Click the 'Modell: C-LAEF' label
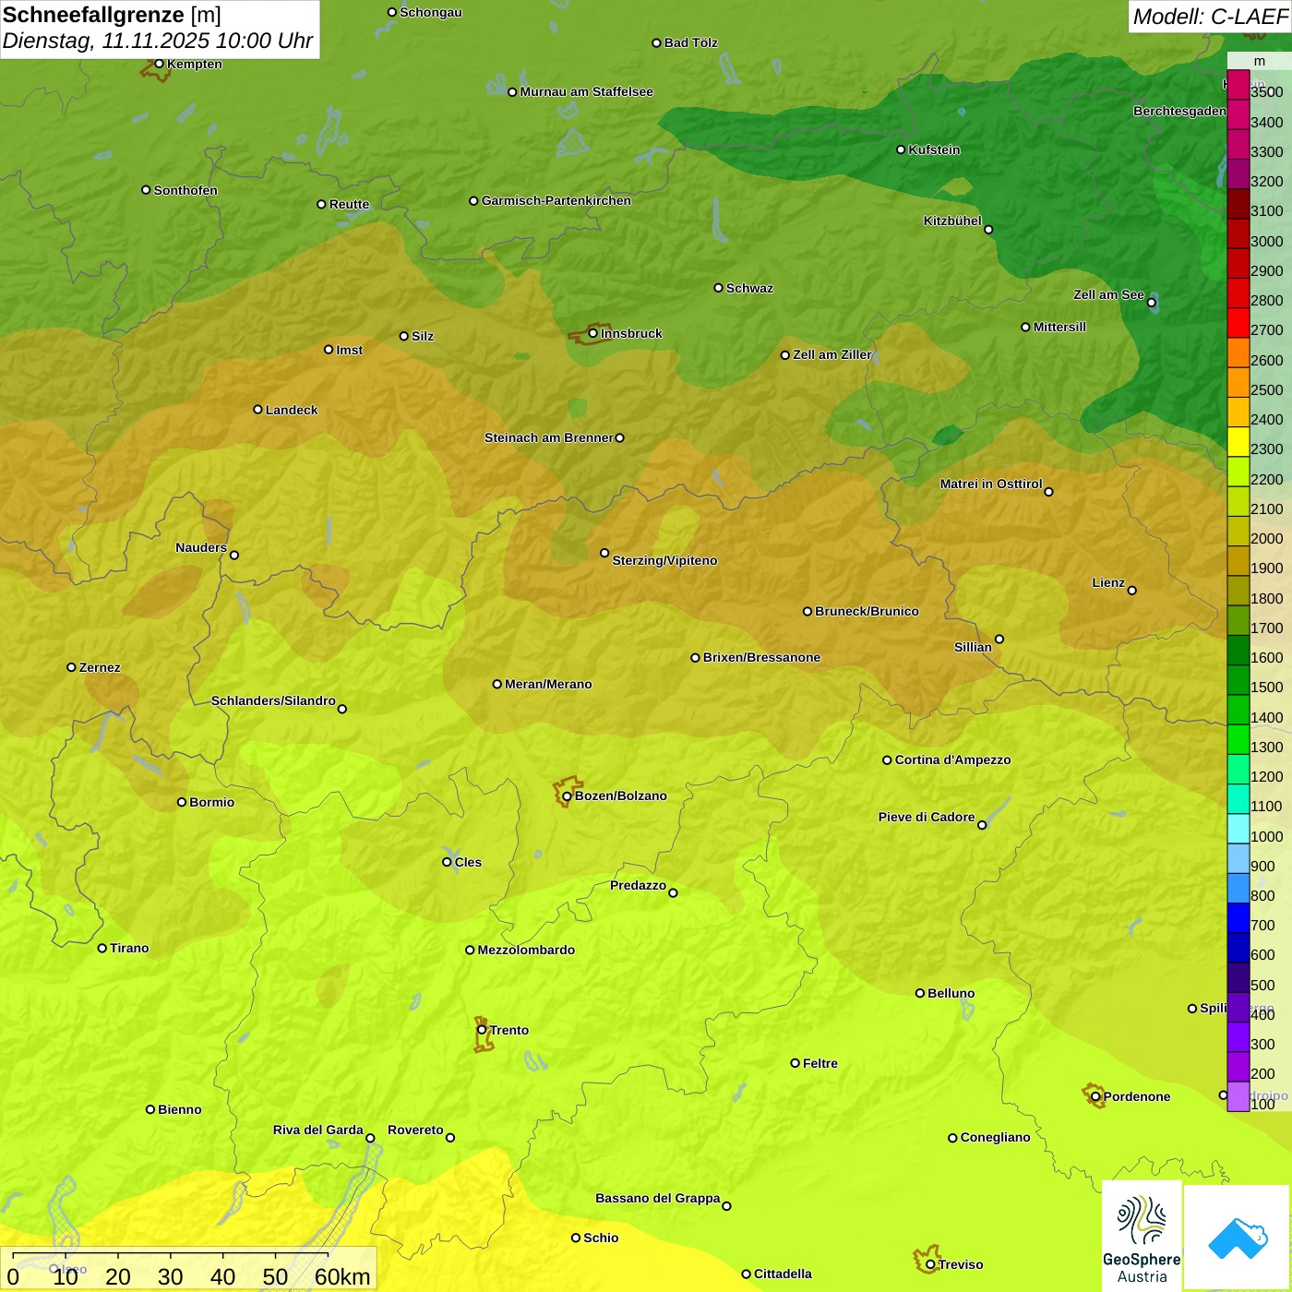1292x1292 pixels. [1210, 17]
